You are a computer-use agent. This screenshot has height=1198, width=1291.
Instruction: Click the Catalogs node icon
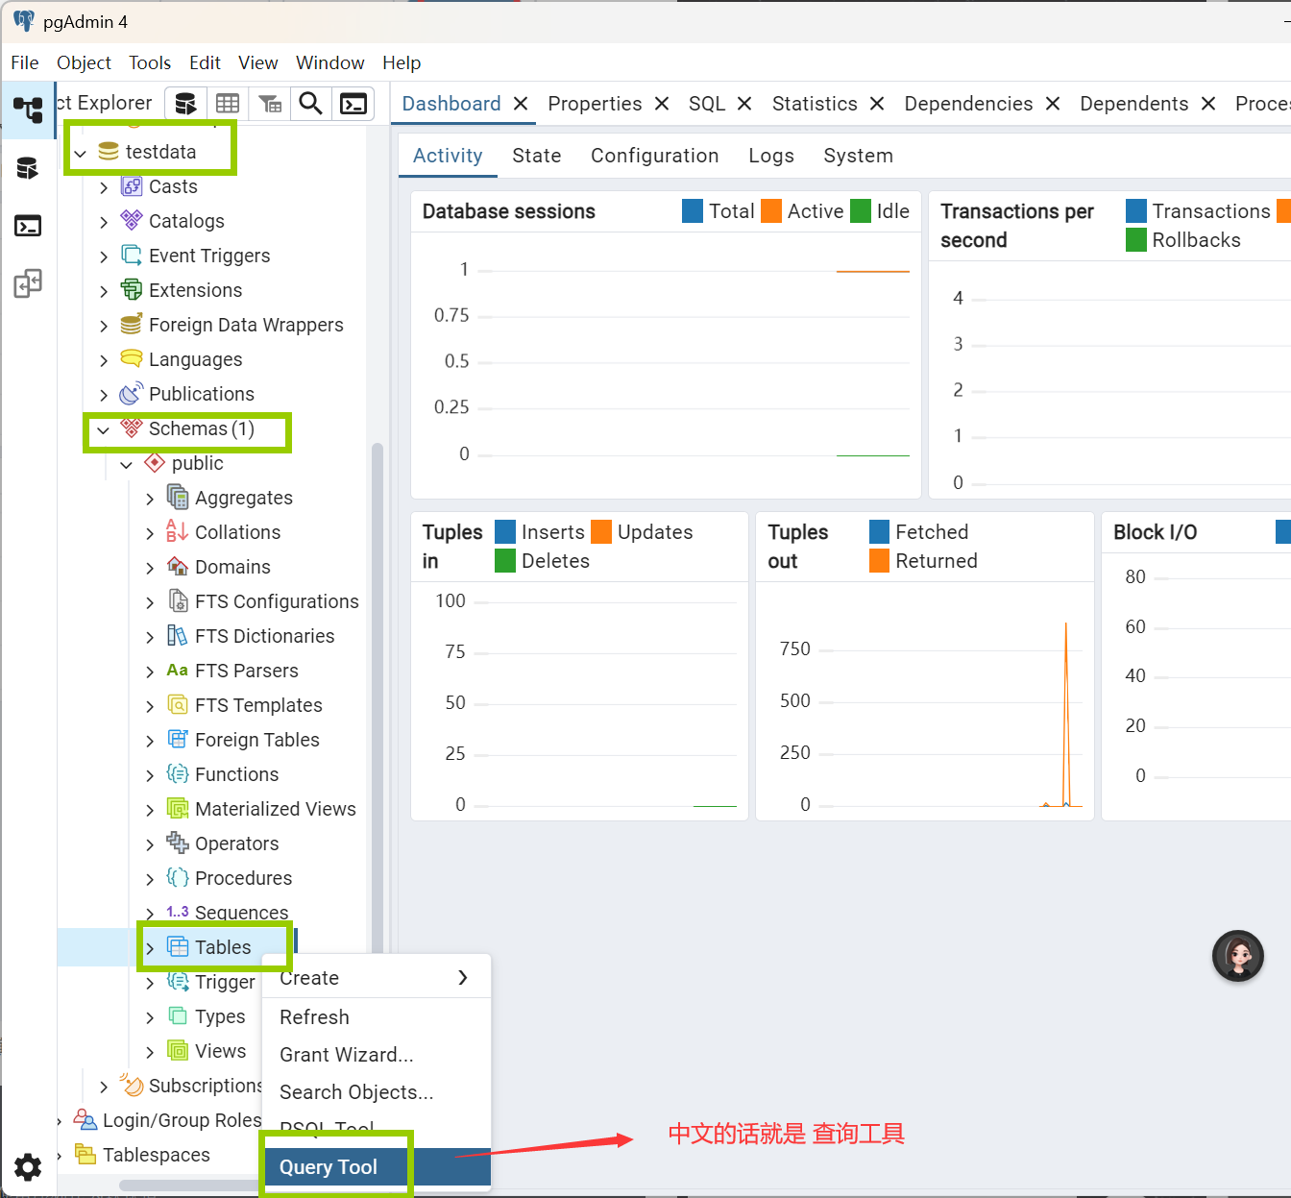(132, 221)
